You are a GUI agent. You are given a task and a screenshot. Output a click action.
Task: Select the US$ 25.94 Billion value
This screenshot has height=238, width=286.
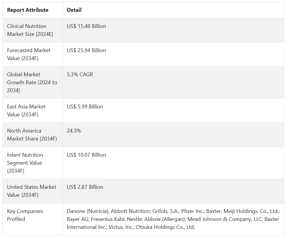[86, 50]
